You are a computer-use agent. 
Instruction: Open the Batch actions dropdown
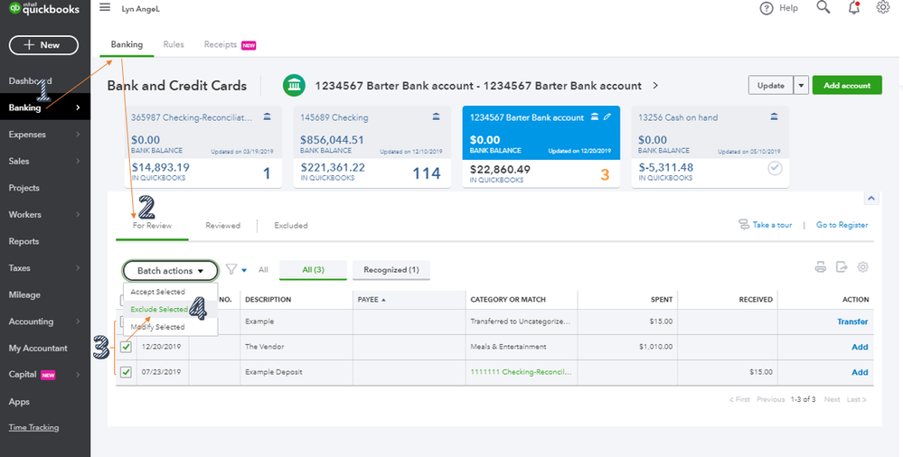[171, 271]
